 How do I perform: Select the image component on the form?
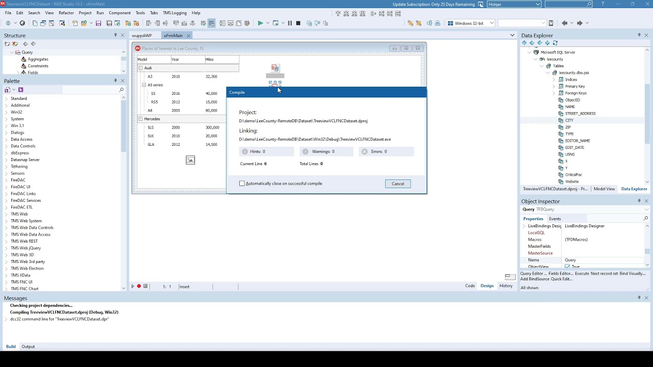pos(190,160)
